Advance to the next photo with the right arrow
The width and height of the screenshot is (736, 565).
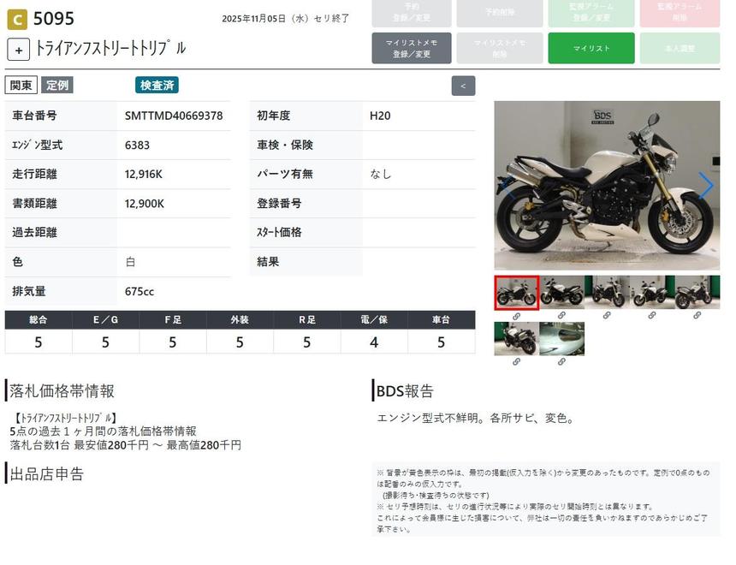tap(705, 186)
